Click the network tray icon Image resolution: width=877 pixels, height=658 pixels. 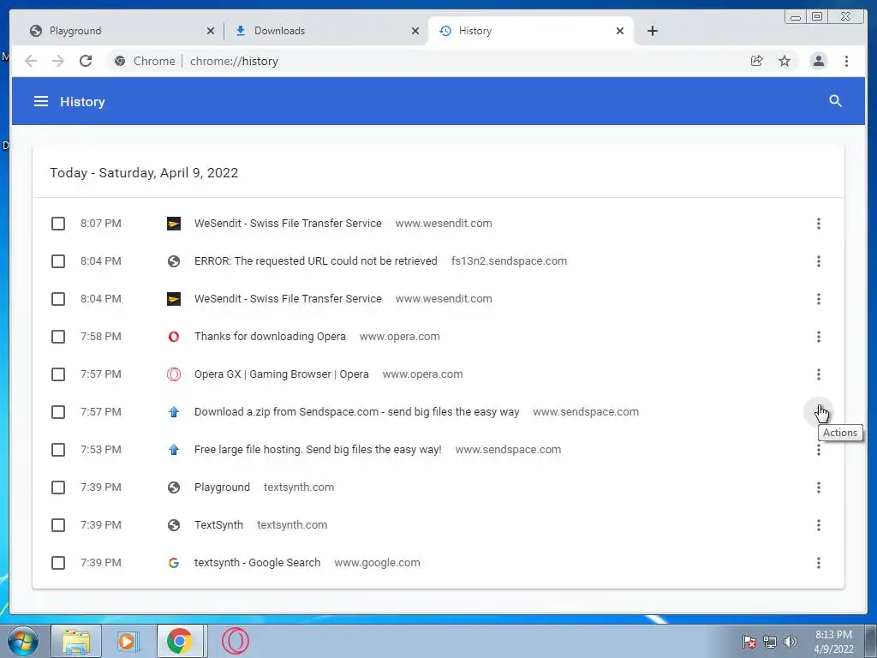770,642
